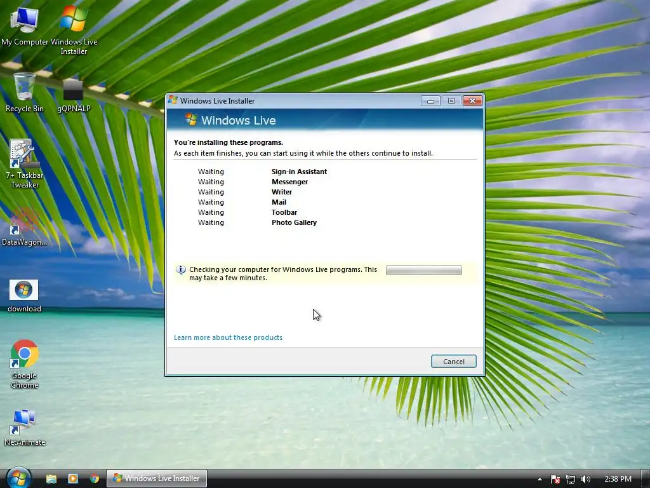Click the clock showing 2:38 PM
The width and height of the screenshot is (650, 488).
[618, 479]
